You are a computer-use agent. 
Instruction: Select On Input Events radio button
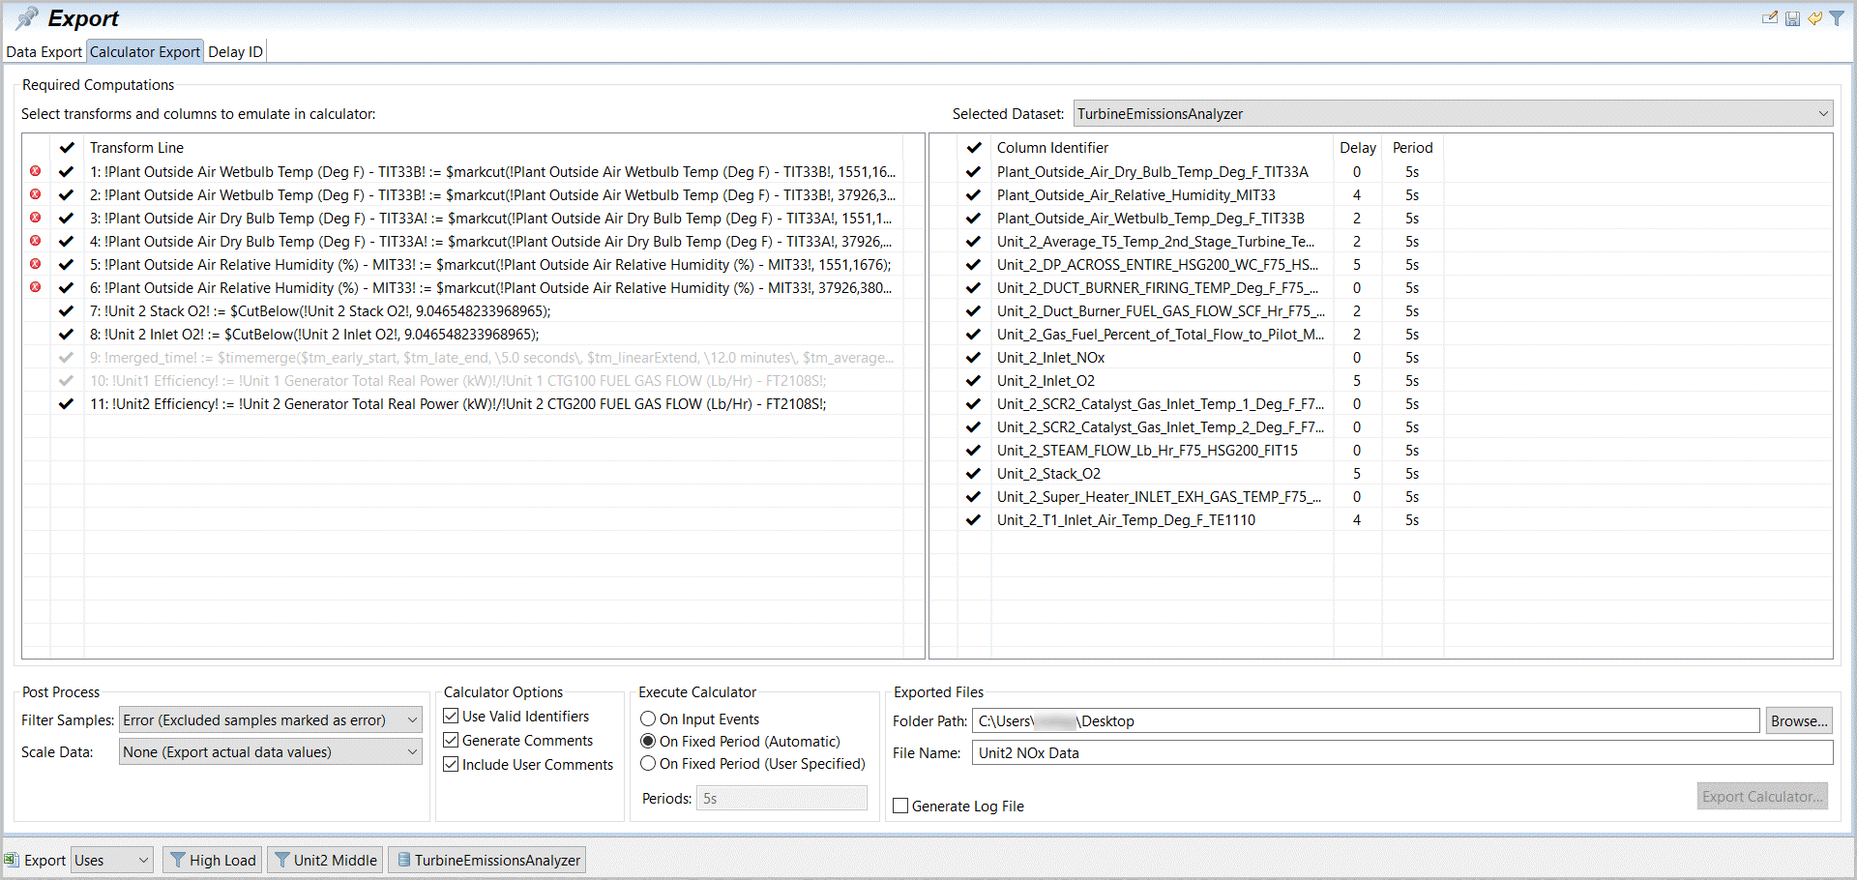tap(648, 719)
